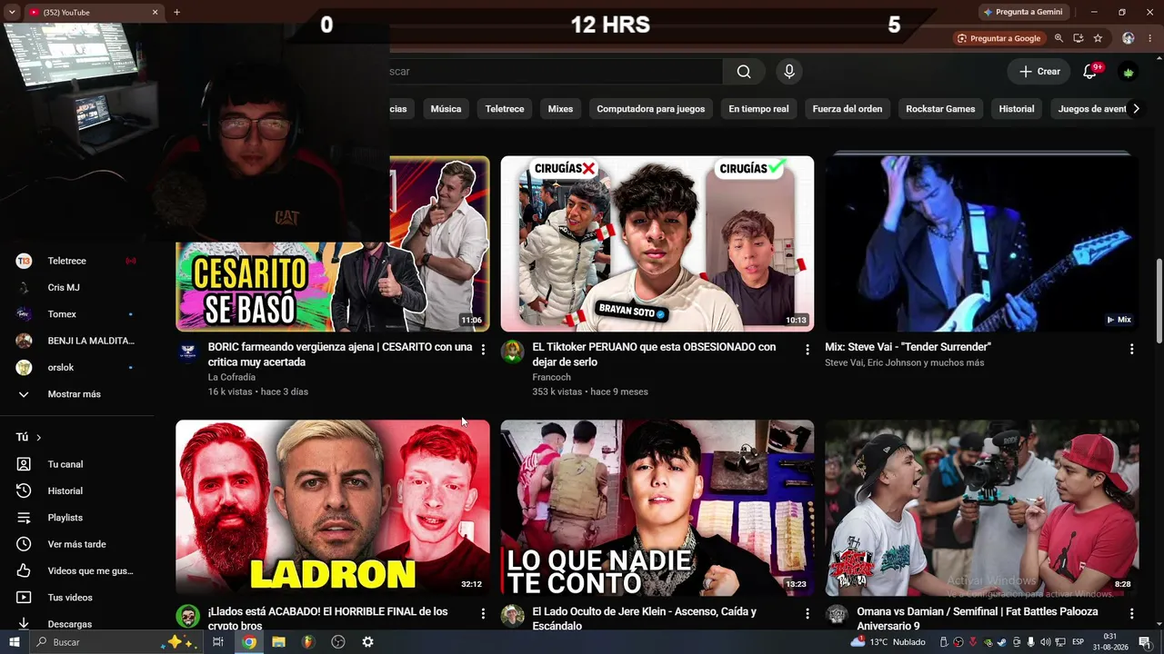Screen dimensions: 1164x654
Task: Click the YouTube search magnifier button
Action: [x=744, y=72]
